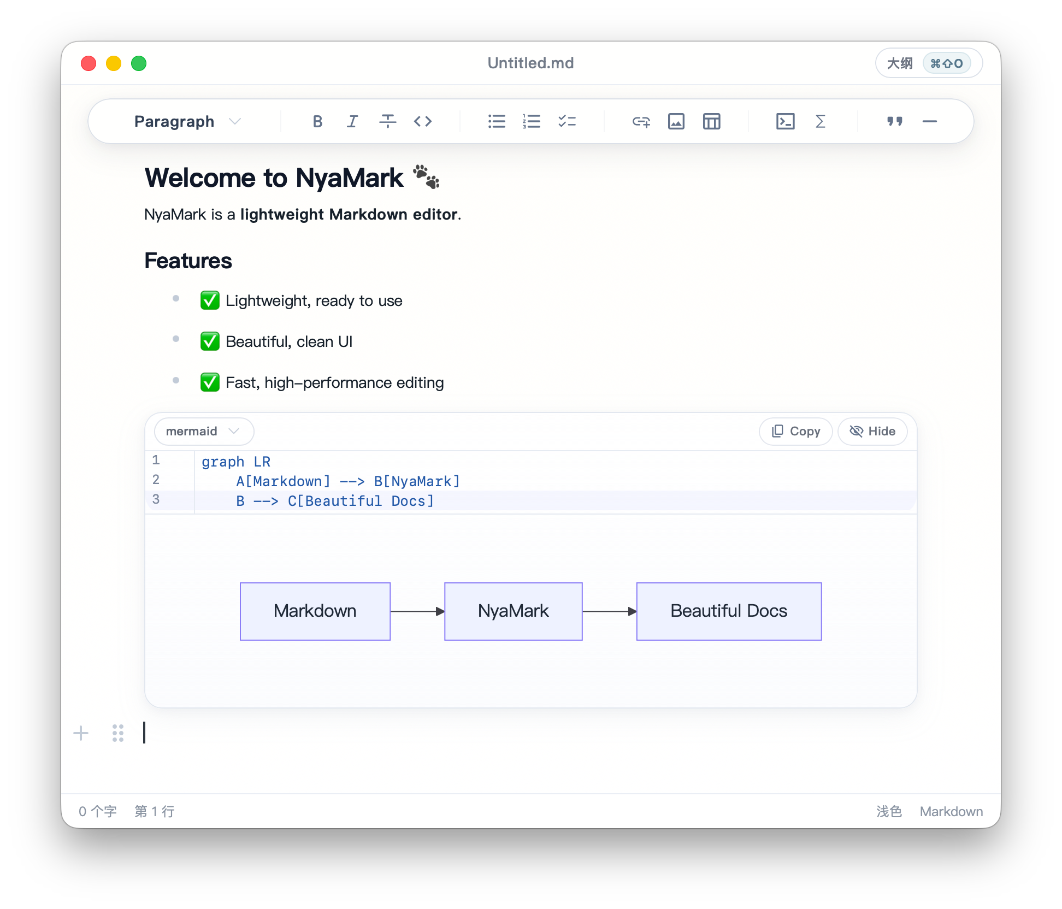The height and width of the screenshot is (909, 1062).
Task: Insert inline code formatting
Action: point(423,121)
